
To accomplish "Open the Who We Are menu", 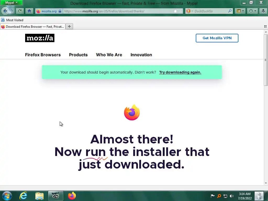I will click(x=109, y=55).
